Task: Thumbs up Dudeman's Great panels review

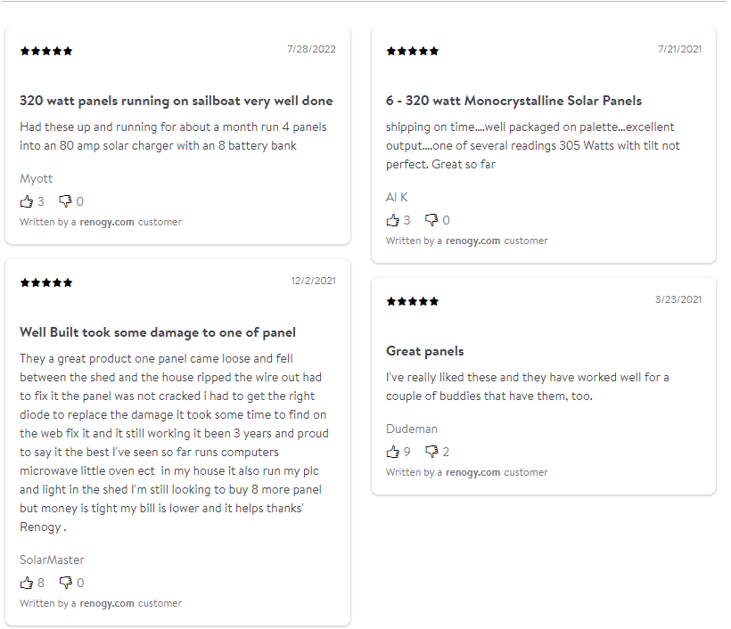Action: (x=393, y=452)
